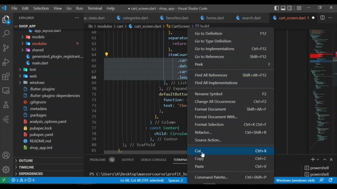The width and height of the screenshot is (337, 189).
Task: Click the Explorer more actions ellipsis
Action: coord(77,18)
